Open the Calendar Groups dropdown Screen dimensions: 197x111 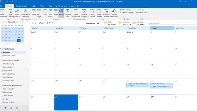(84, 13)
